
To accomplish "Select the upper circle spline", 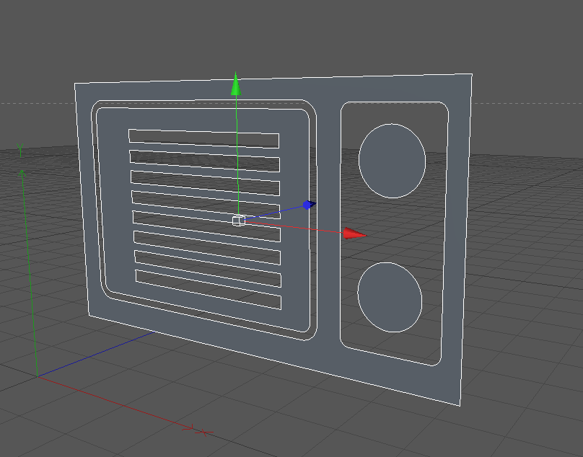I will tap(392, 161).
